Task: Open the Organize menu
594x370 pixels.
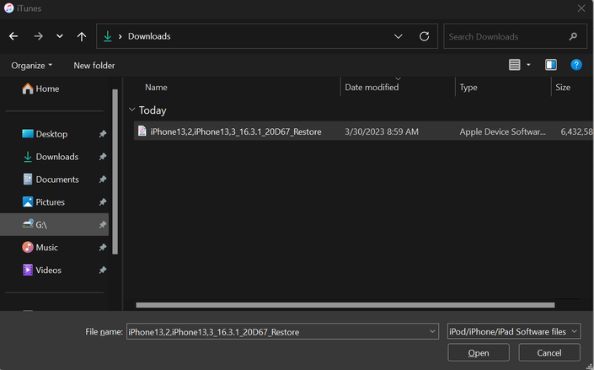Action: click(32, 66)
